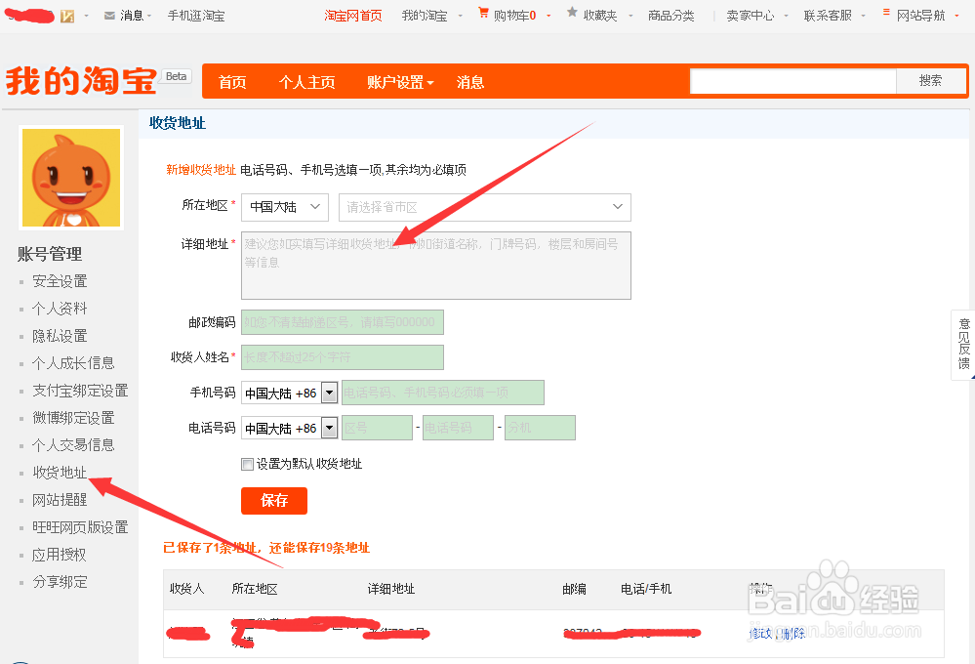Open 个人成长信息 in sidebar

(73, 363)
